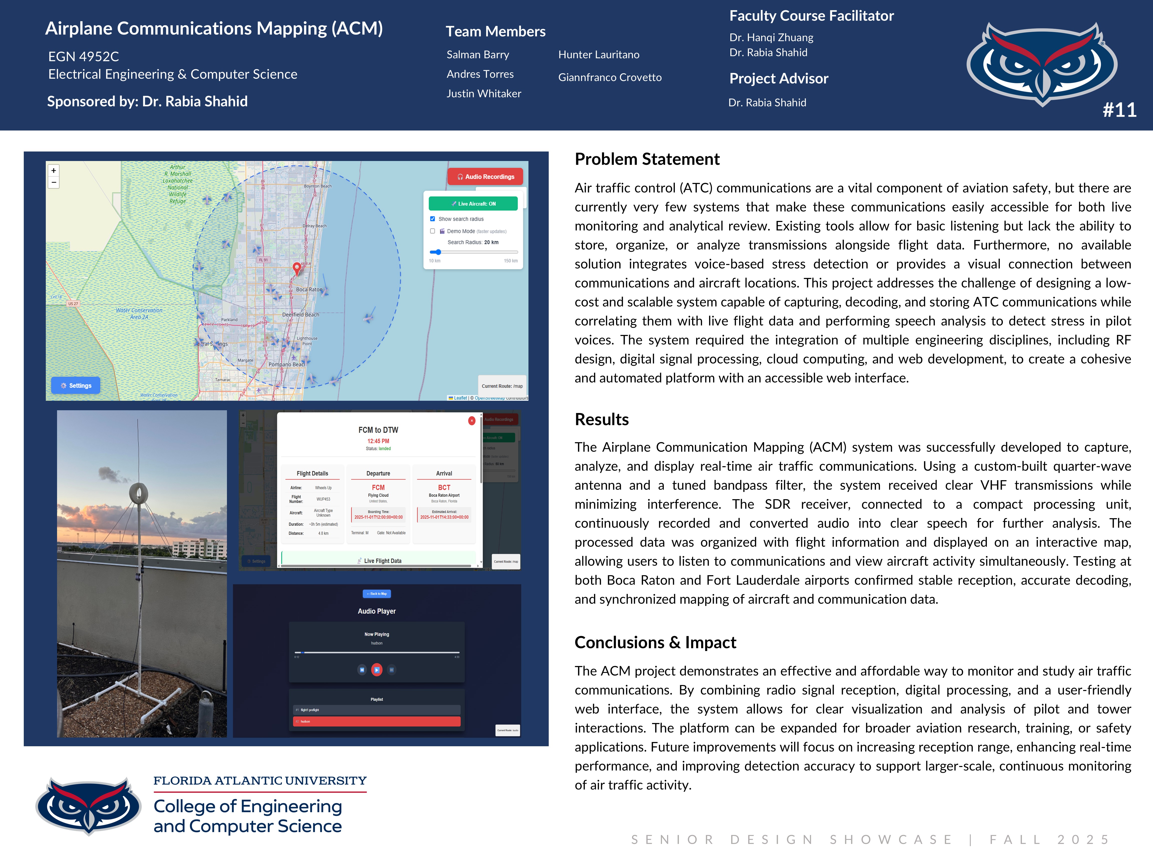Viewport: 1153px width, 864px height.
Task: Open the blue Settings button on map
Action: [76, 385]
